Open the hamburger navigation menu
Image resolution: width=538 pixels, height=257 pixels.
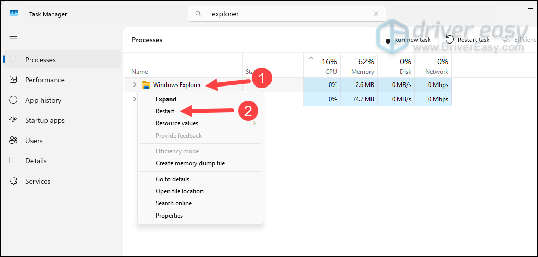(13, 39)
